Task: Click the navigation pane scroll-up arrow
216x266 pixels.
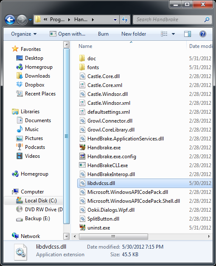Action: pos(66,45)
